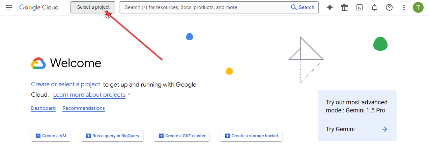Click Run a query in BigQuery
Viewport: 429px width, 150px height.
pos(113,136)
